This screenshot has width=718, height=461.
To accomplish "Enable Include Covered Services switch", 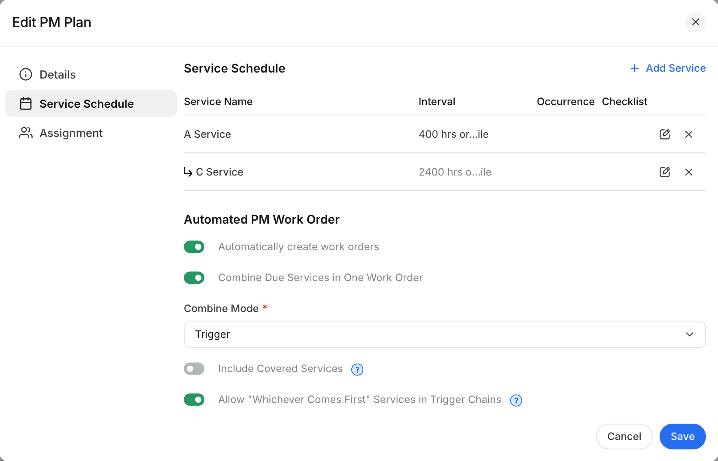I will (194, 369).
